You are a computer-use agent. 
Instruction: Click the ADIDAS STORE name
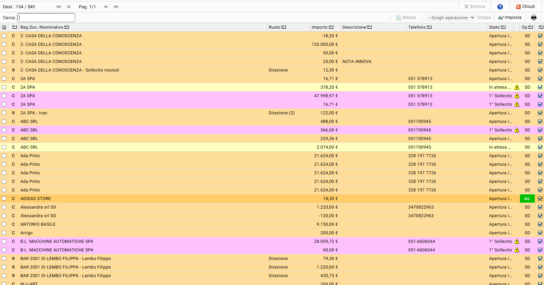tap(36, 199)
